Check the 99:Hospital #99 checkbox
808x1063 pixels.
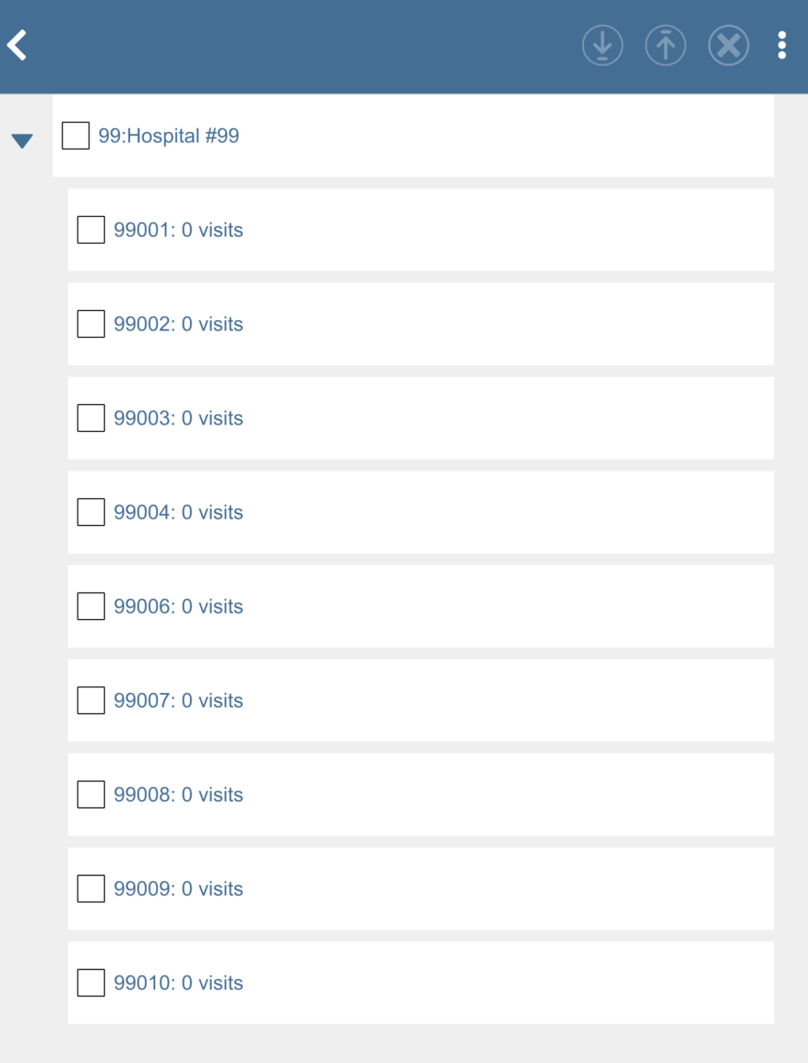point(76,136)
